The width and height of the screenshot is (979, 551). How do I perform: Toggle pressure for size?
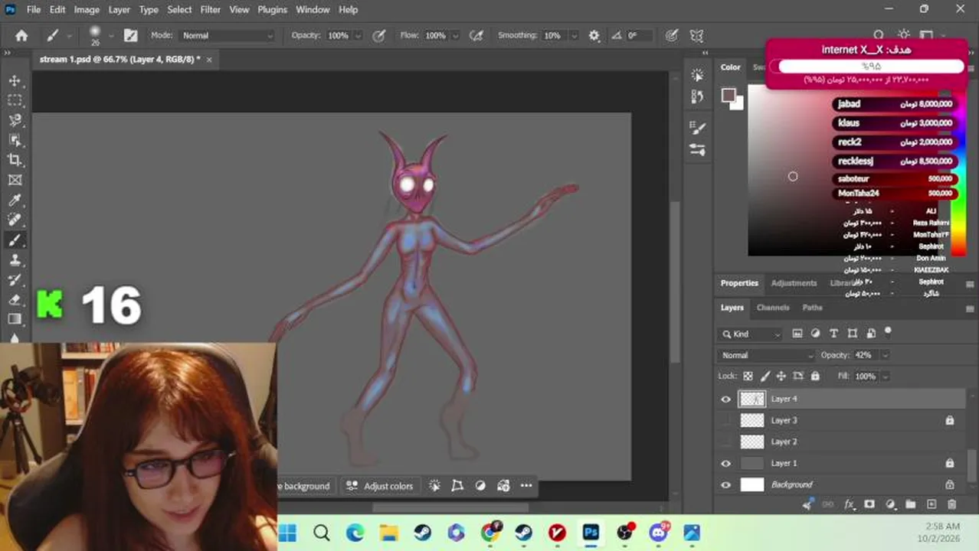coord(671,35)
